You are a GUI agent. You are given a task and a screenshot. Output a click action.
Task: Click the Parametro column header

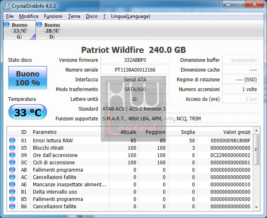pos(70,132)
